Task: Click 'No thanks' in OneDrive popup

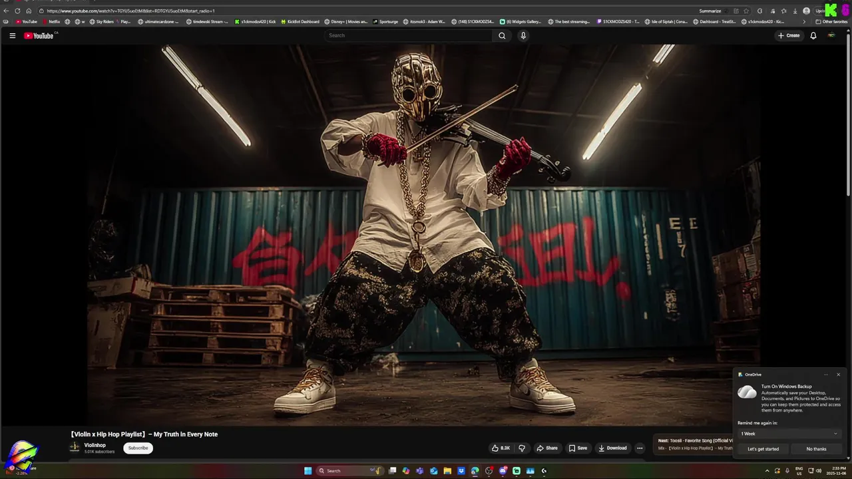Action: pos(816,449)
